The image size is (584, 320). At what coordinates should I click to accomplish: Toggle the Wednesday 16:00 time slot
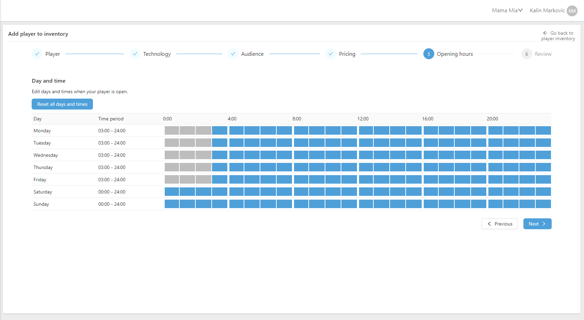click(431, 155)
